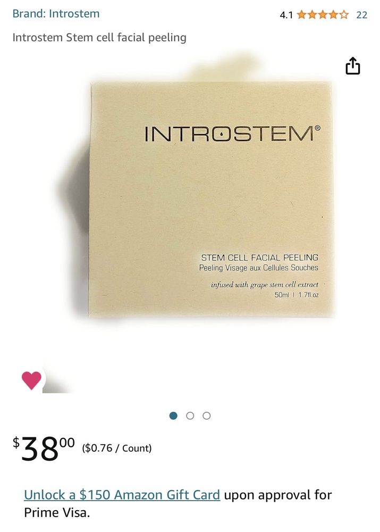Click the $38.00 price
Screen dimensions: 380x532
click(x=44, y=448)
